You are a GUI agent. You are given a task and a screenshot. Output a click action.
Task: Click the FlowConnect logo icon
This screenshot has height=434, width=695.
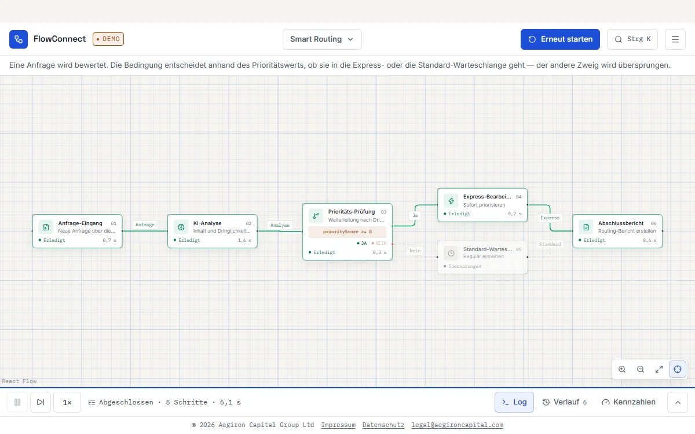point(19,39)
